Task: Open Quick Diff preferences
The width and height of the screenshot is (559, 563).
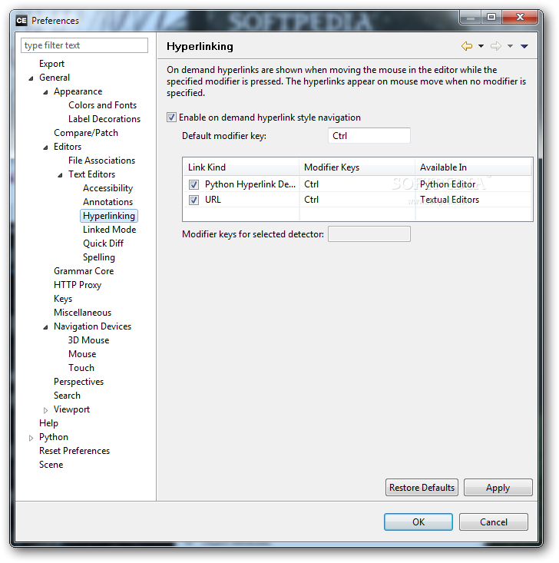Action: [103, 243]
